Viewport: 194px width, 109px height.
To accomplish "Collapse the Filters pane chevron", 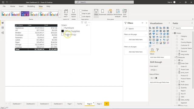I will [146, 23].
